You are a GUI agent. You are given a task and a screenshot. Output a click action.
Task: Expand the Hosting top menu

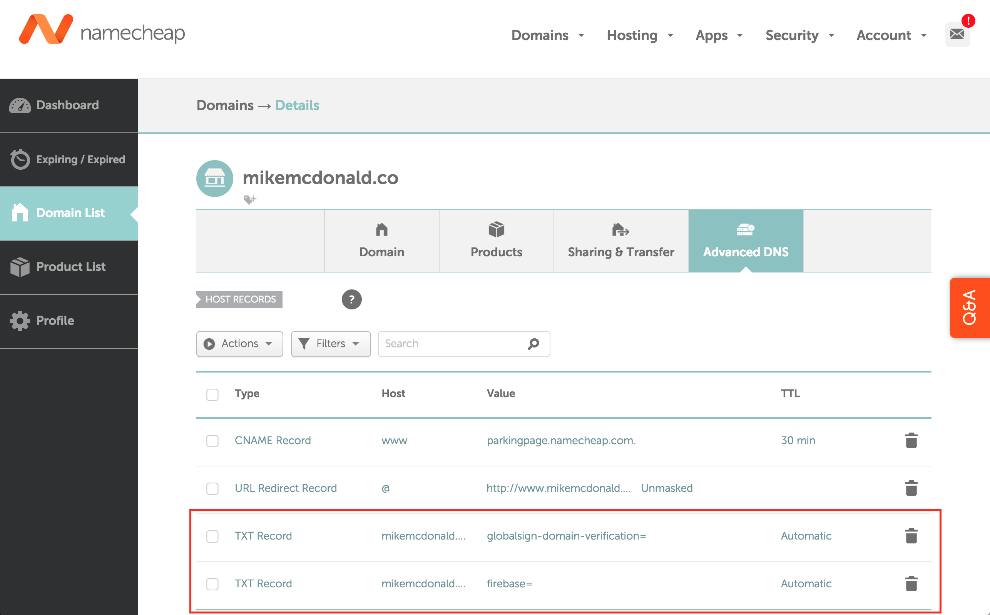[x=640, y=35]
